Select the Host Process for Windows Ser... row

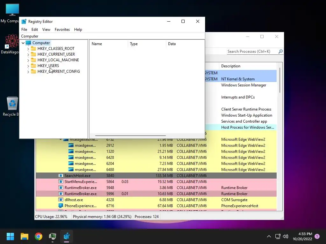point(241,127)
